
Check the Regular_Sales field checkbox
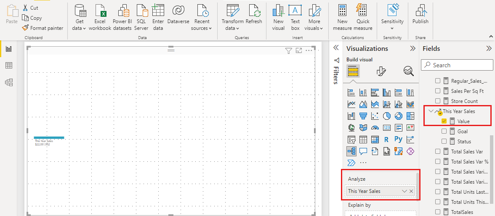pos(438,81)
